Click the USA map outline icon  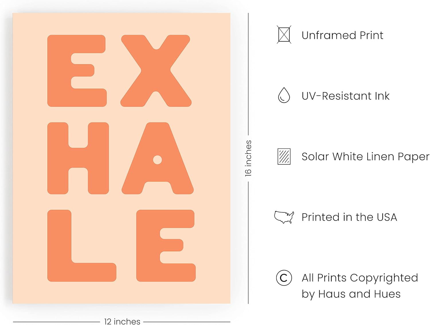pyautogui.click(x=284, y=217)
